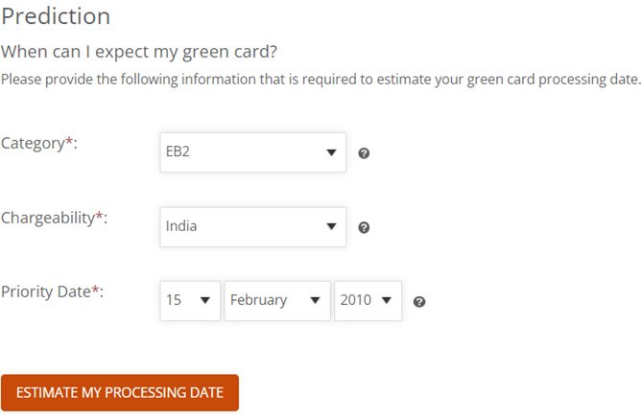Click the year value 2010
Screen dimensions: 642x419
click(355, 300)
